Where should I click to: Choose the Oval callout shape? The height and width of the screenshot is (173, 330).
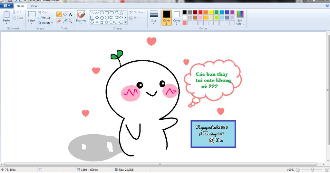116,22
